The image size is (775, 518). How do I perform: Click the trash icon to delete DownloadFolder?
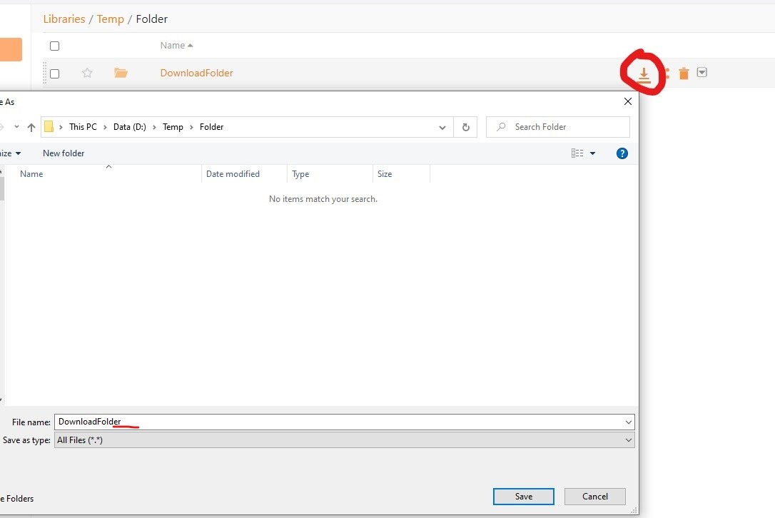(684, 73)
